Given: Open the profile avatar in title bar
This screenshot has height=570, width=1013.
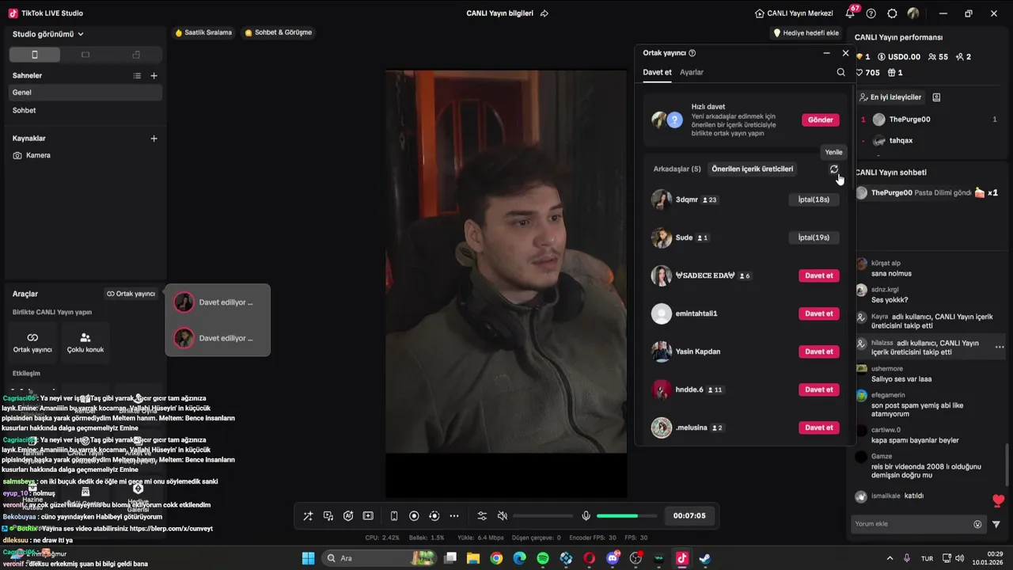Looking at the screenshot, I should [x=913, y=13].
